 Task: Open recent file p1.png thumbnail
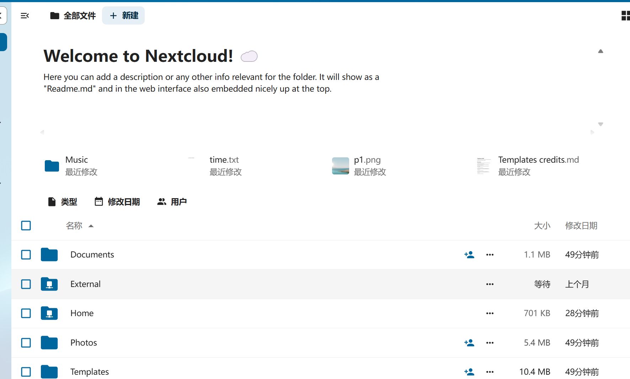click(340, 166)
